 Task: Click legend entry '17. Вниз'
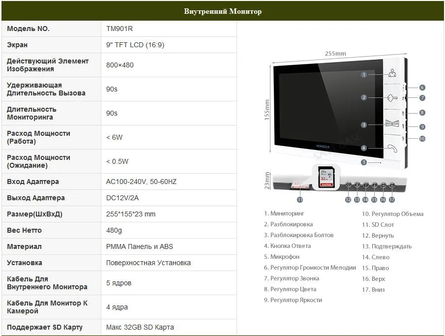pyautogui.click(x=373, y=289)
